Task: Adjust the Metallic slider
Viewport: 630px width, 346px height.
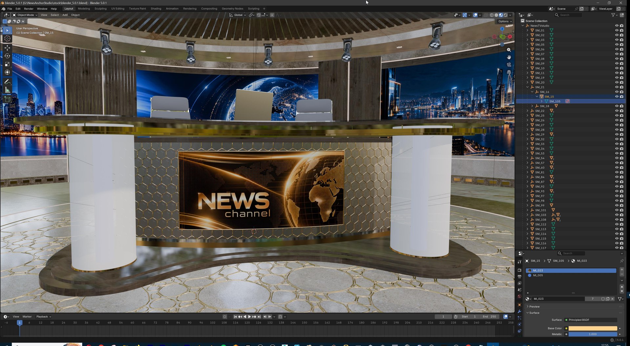Action: point(593,334)
